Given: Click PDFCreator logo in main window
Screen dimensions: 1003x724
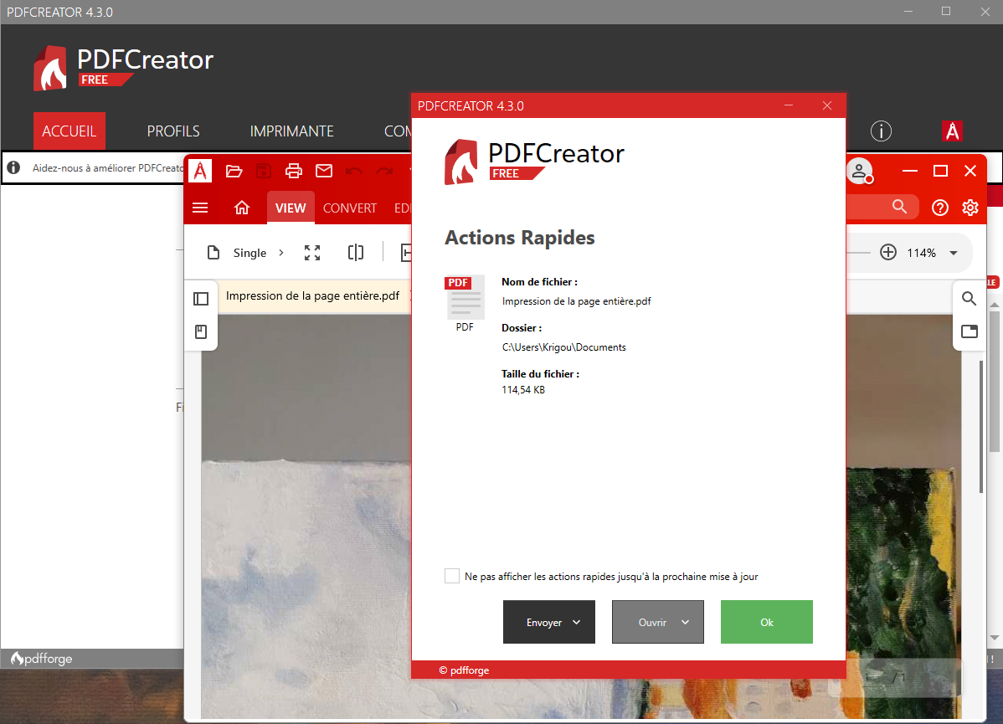Looking at the screenshot, I should pos(123,68).
